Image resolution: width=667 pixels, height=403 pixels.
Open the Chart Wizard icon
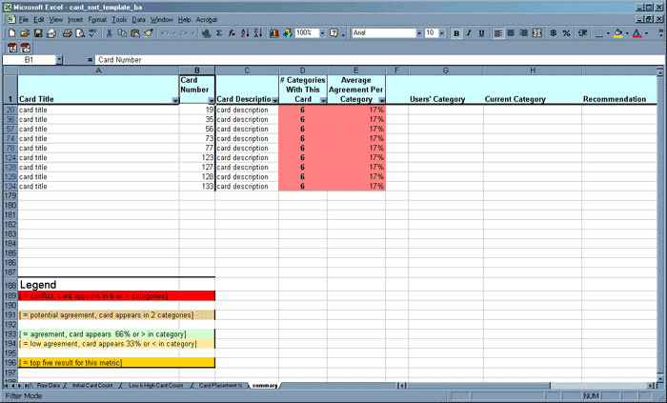[273, 32]
